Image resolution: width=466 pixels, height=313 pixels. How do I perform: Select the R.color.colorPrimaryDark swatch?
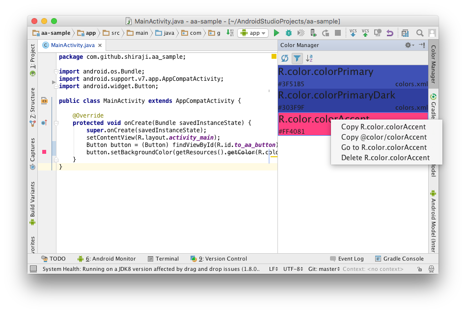coord(353,100)
